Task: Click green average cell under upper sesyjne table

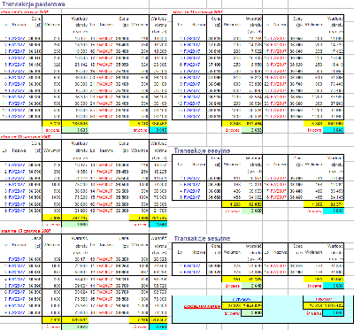Action: (251, 211)
